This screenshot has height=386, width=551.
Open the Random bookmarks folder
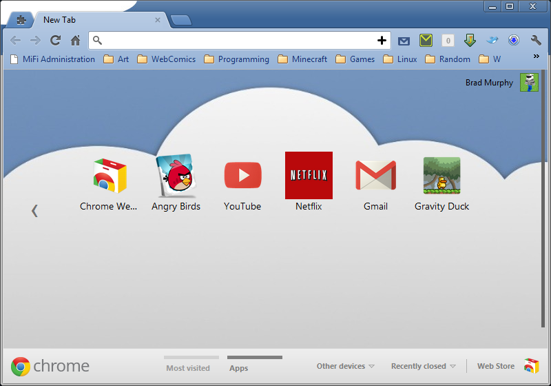[x=448, y=59]
